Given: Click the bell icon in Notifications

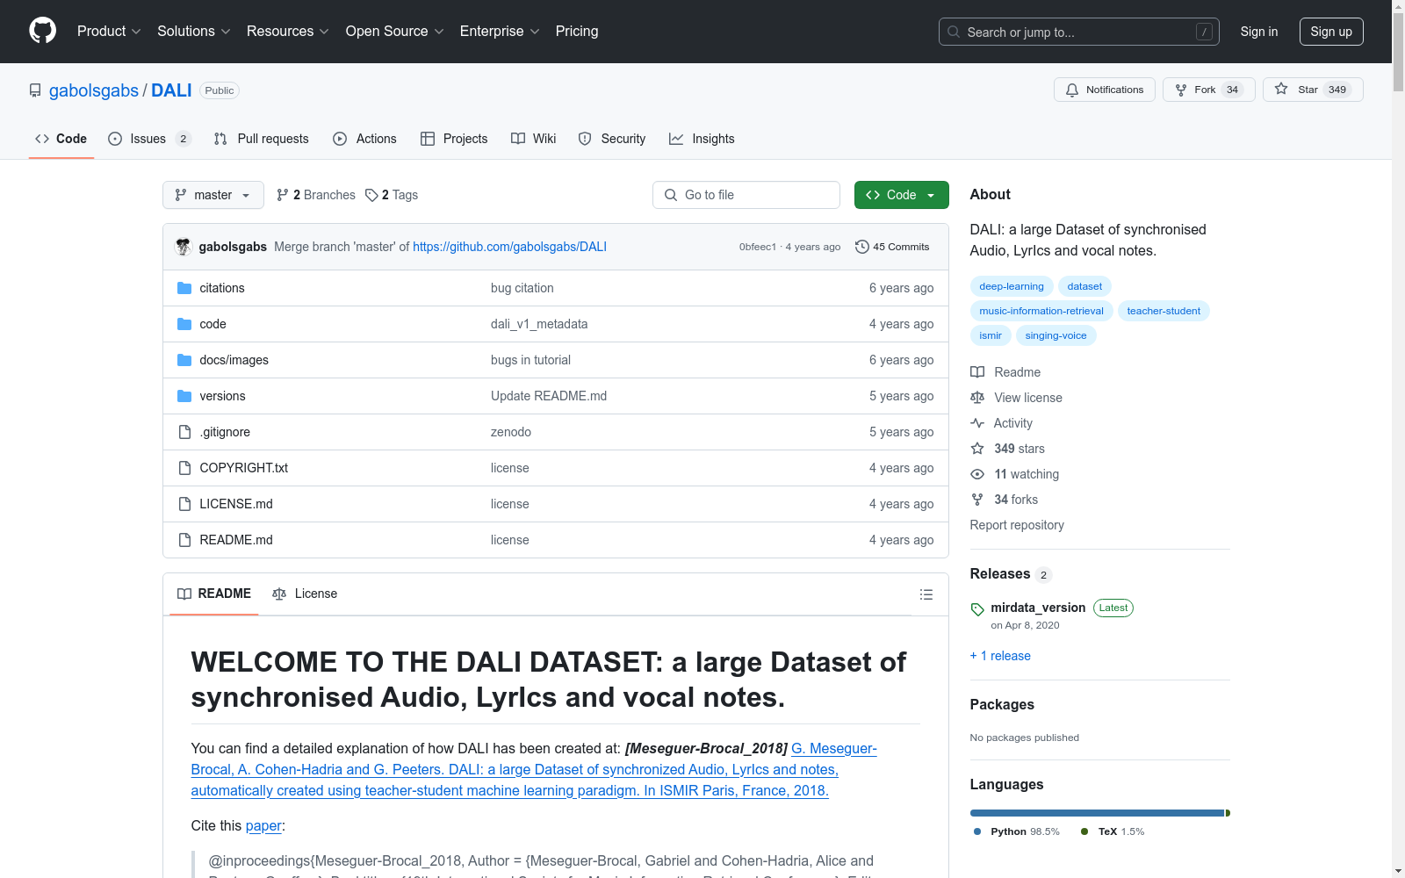Looking at the screenshot, I should pyautogui.click(x=1072, y=90).
